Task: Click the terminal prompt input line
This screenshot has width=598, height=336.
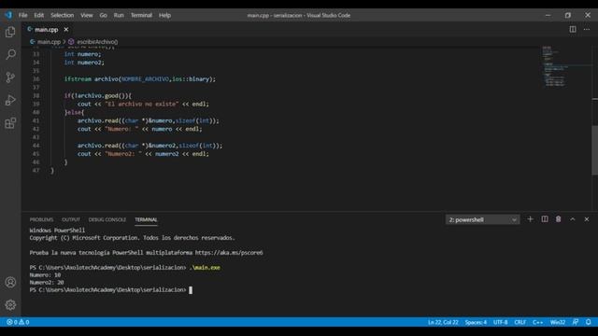Action: click(110, 290)
